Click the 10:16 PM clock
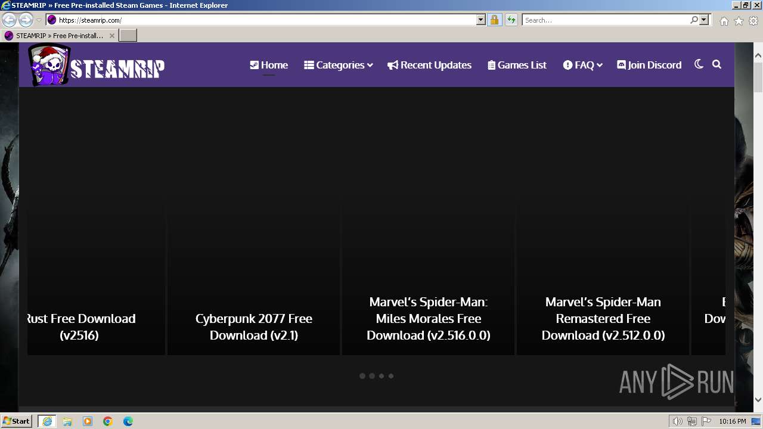This screenshot has height=429, width=763. pyautogui.click(x=732, y=421)
